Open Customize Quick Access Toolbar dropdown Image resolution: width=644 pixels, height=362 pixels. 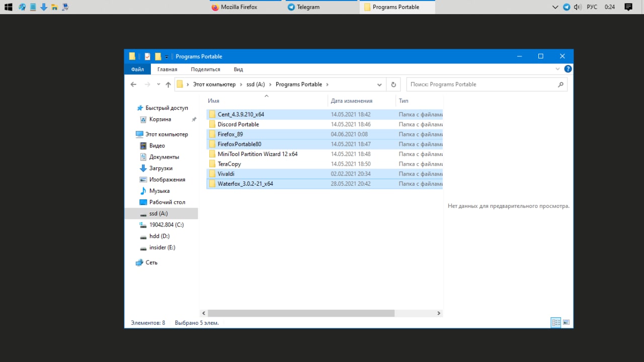pyautogui.click(x=167, y=56)
